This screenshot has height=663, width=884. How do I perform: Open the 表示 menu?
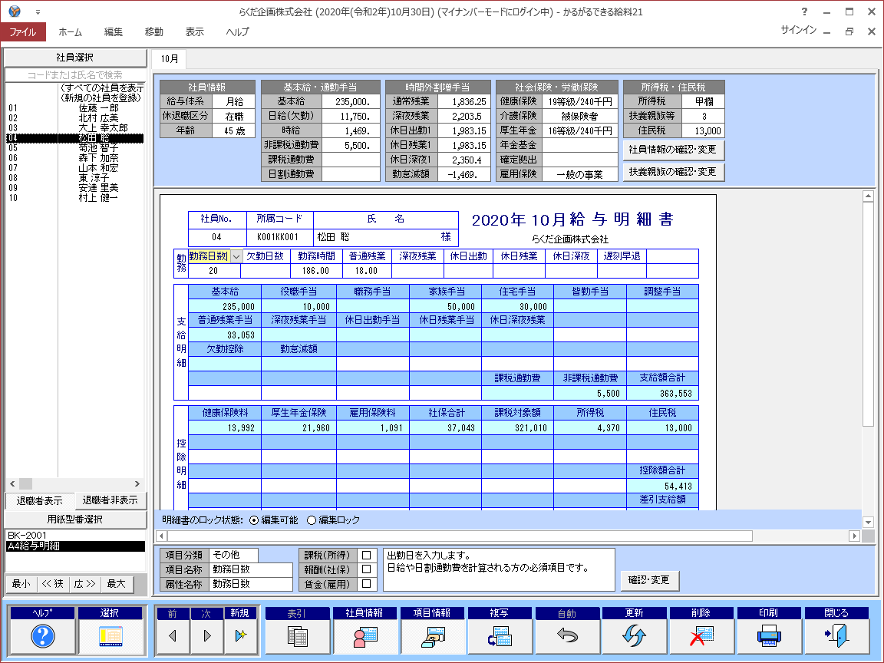tap(194, 32)
